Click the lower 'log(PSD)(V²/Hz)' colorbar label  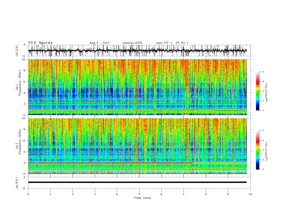pos(266,152)
